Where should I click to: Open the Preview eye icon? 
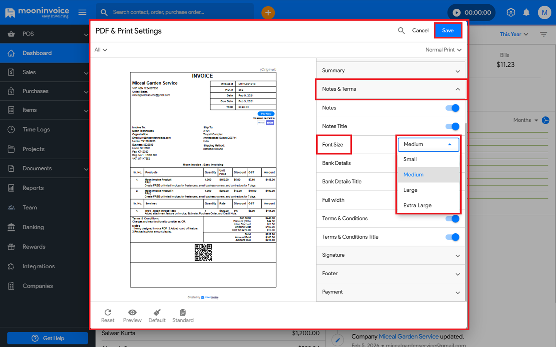click(x=132, y=312)
